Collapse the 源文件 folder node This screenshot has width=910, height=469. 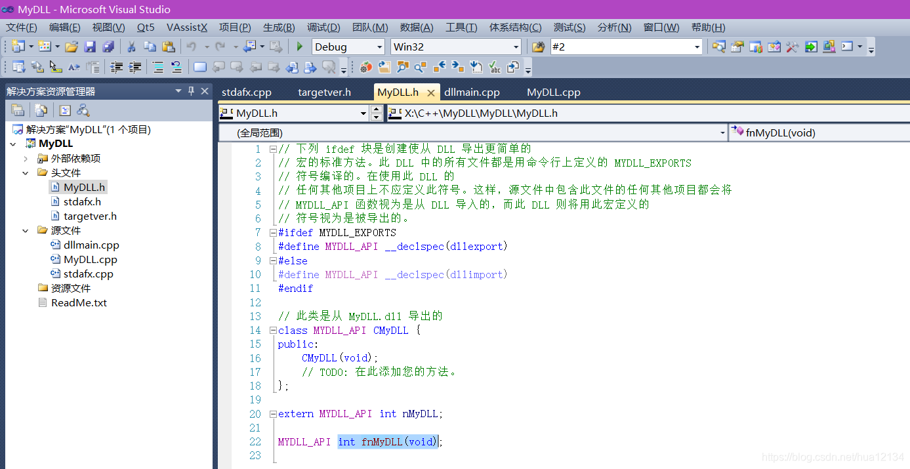click(x=26, y=230)
